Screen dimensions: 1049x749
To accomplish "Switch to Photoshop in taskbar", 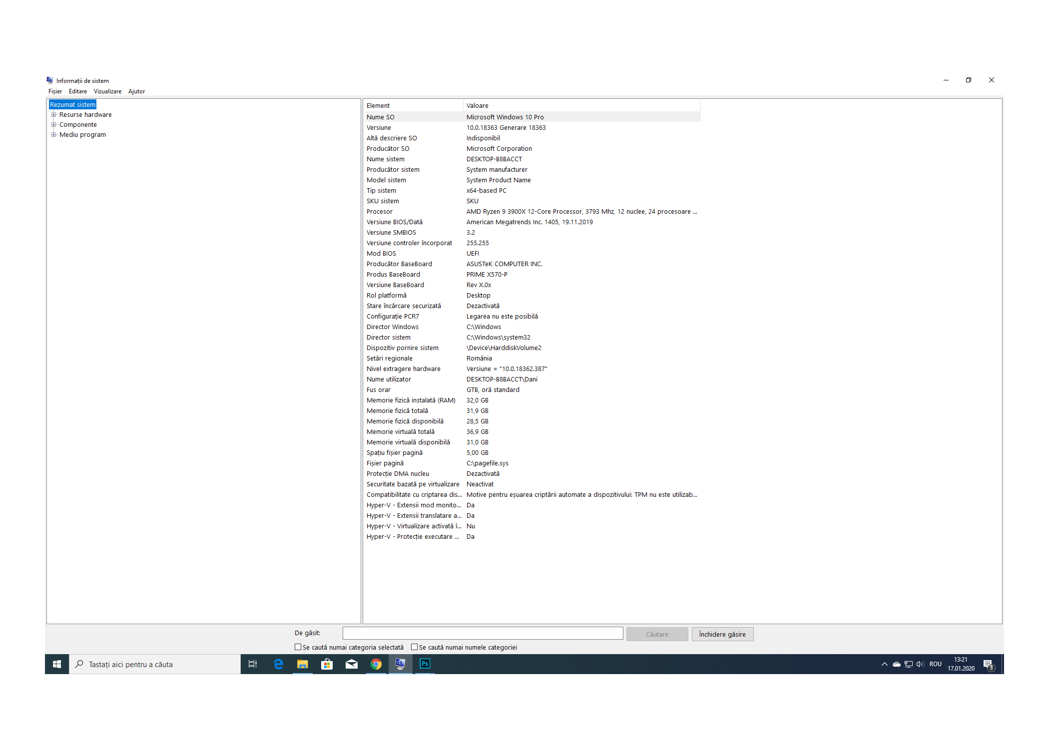I will [x=425, y=664].
